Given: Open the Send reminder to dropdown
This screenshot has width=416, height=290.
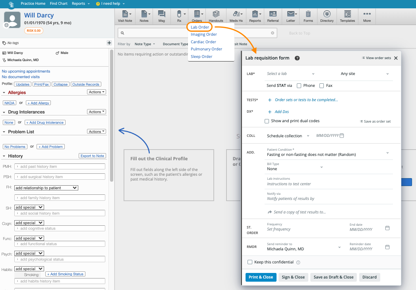Looking at the screenshot, I should [x=304, y=247].
